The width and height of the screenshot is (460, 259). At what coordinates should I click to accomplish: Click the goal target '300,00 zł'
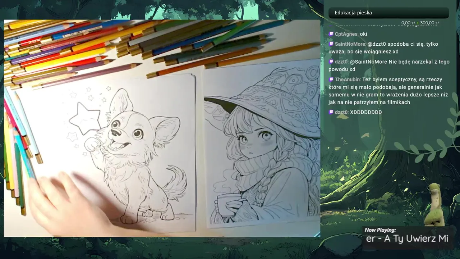429,23
